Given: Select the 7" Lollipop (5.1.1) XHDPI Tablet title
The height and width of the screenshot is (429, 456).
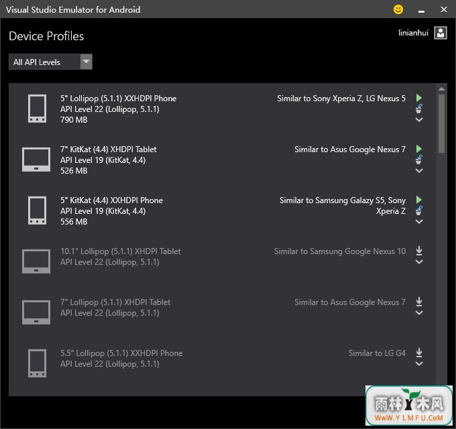Looking at the screenshot, I should pyautogui.click(x=115, y=302).
